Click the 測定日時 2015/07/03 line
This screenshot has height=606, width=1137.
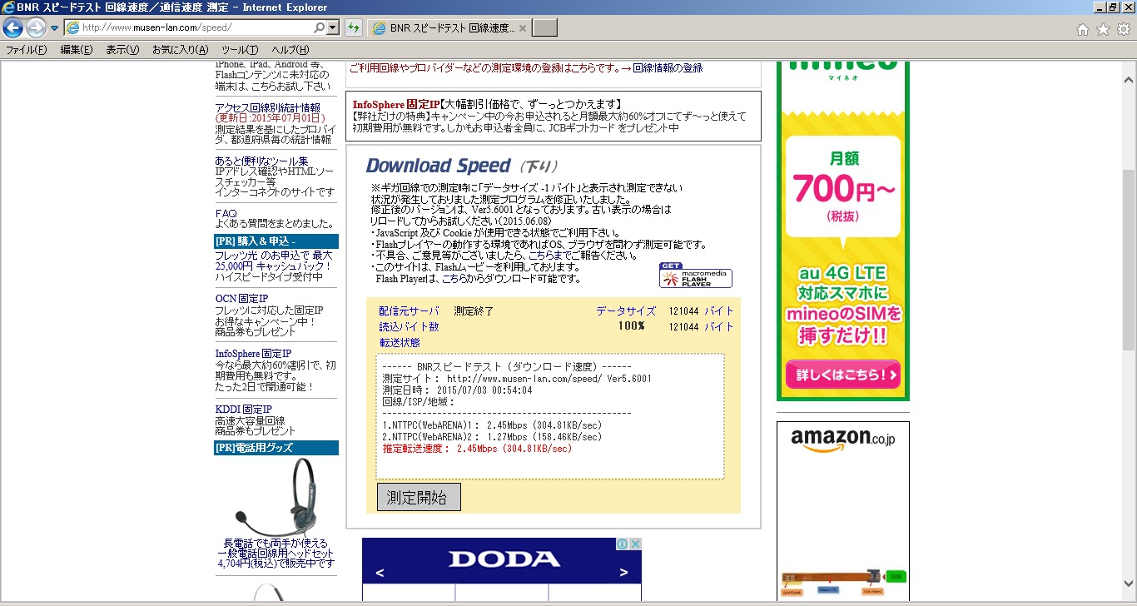click(x=457, y=390)
